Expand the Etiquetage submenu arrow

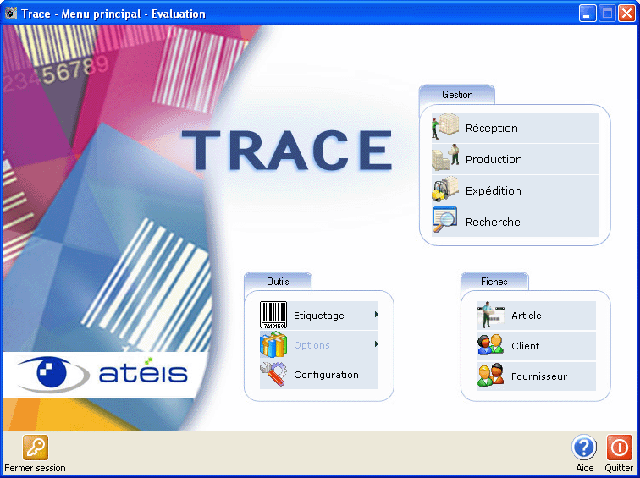[377, 315]
